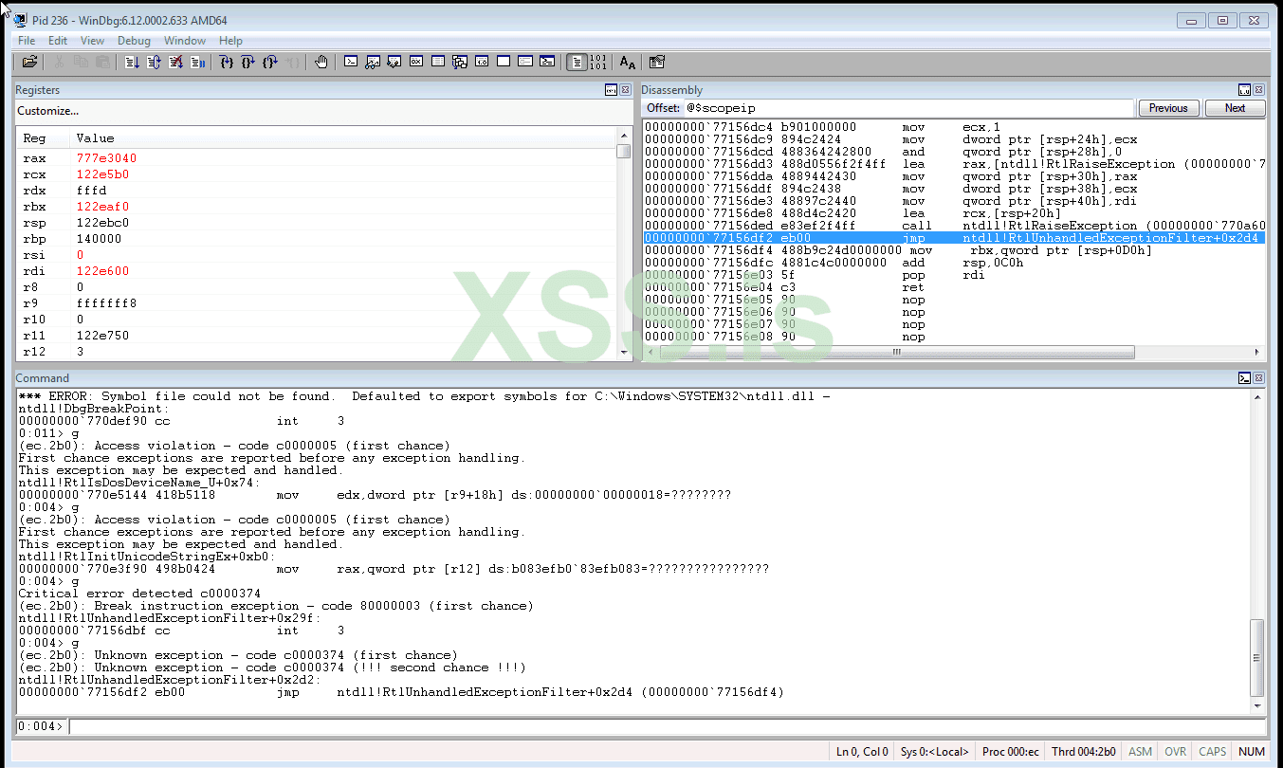Select the rbp register value 140000
The height and width of the screenshot is (768, 1283).
tap(99, 239)
